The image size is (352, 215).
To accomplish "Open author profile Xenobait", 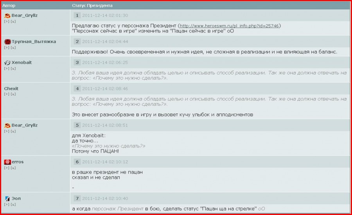I will pos(22,62).
